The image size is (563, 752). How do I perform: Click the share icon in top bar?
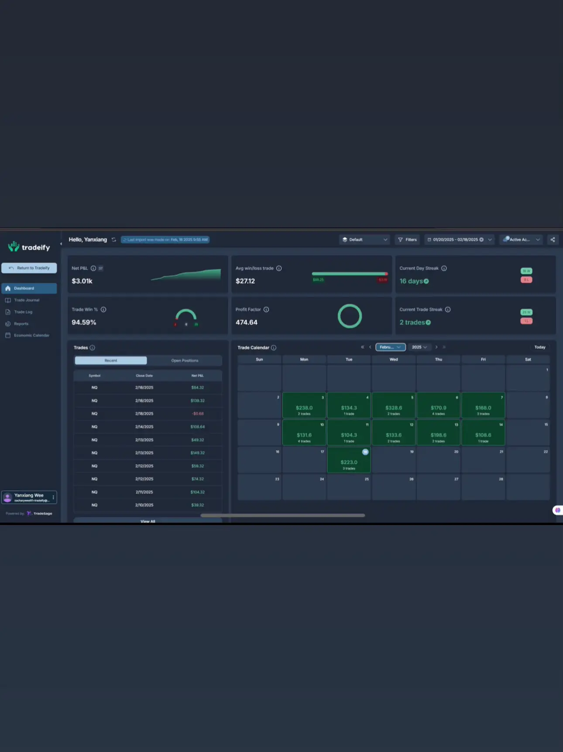coord(553,240)
